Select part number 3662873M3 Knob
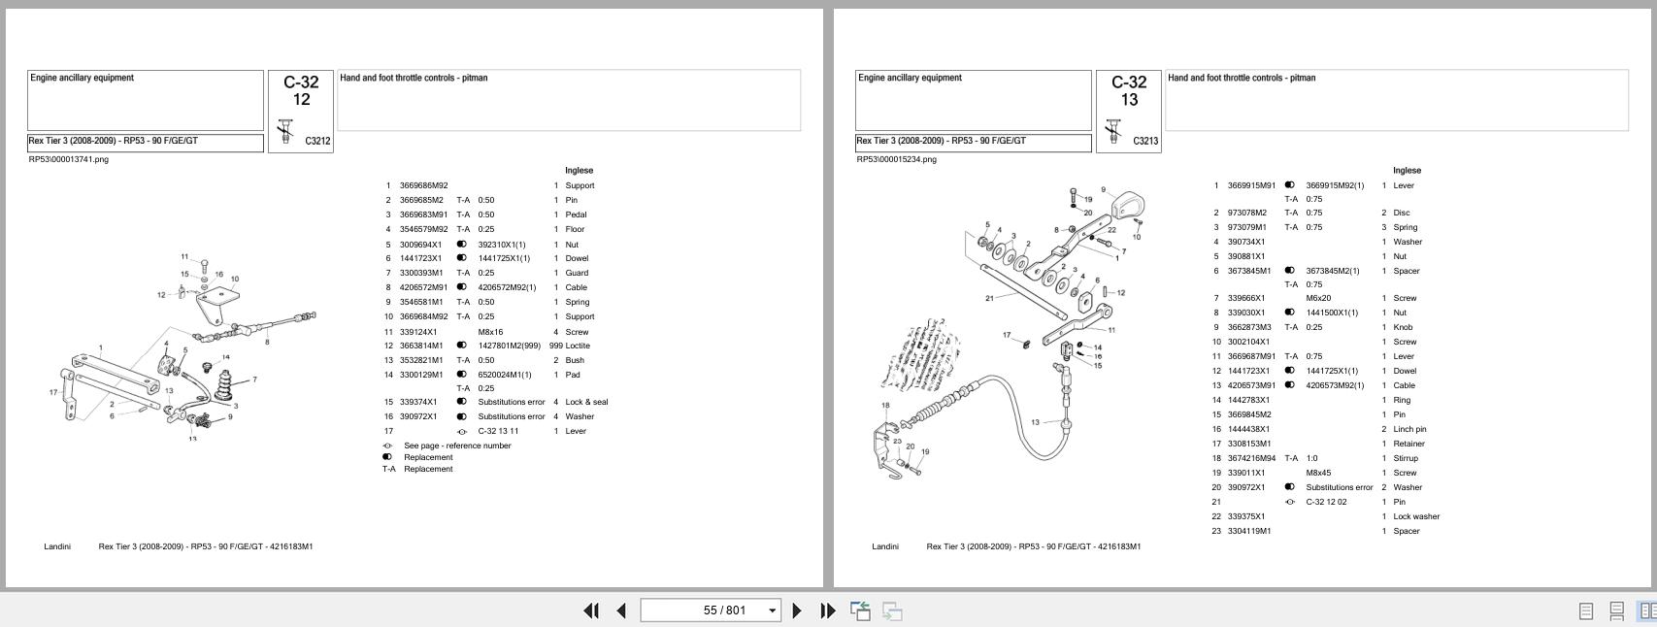 tap(1249, 327)
